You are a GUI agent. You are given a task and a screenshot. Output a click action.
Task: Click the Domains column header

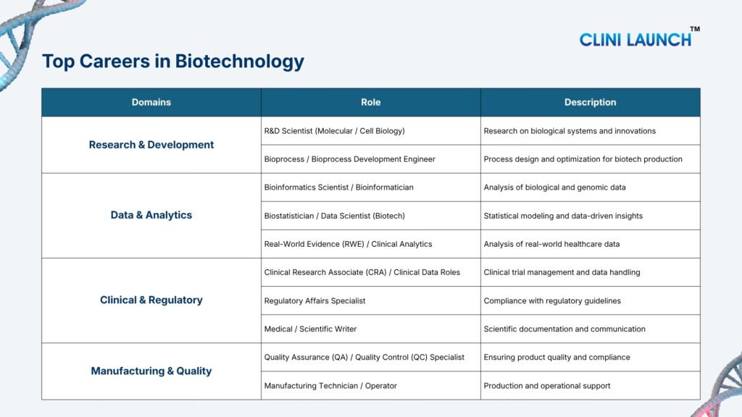(x=151, y=102)
